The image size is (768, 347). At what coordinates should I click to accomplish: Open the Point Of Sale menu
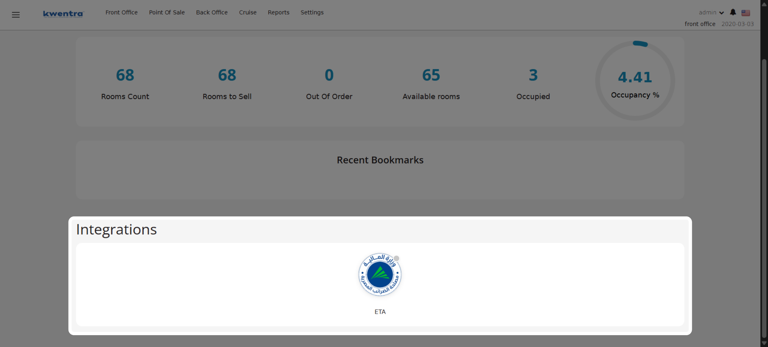point(167,12)
